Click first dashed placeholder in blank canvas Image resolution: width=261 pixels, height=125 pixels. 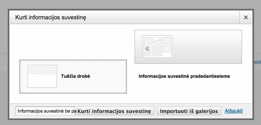[x=32, y=70]
